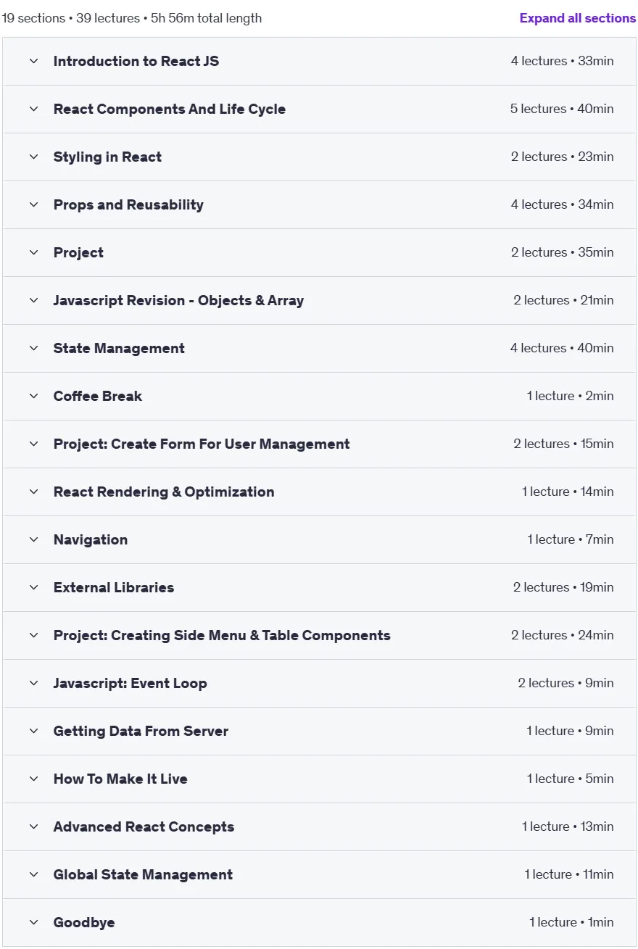The width and height of the screenshot is (638, 949).
Task: Click chevron next to State Management
Action: coord(33,348)
